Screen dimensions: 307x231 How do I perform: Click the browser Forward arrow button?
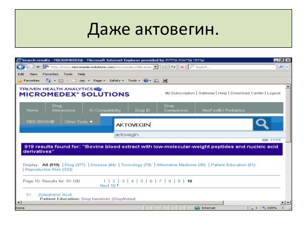coord(30,67)
